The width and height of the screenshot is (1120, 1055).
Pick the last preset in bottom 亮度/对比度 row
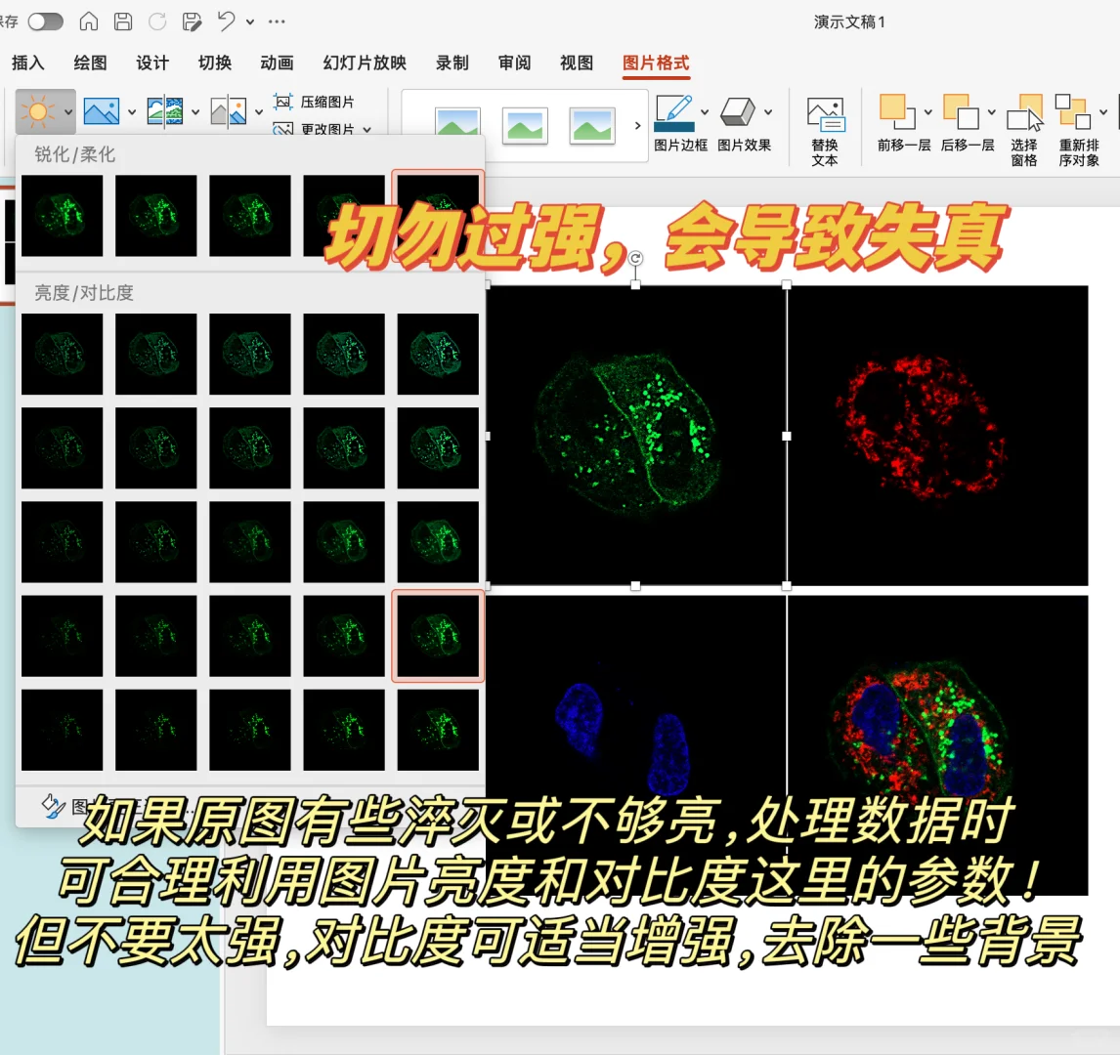tap(438, 730)
